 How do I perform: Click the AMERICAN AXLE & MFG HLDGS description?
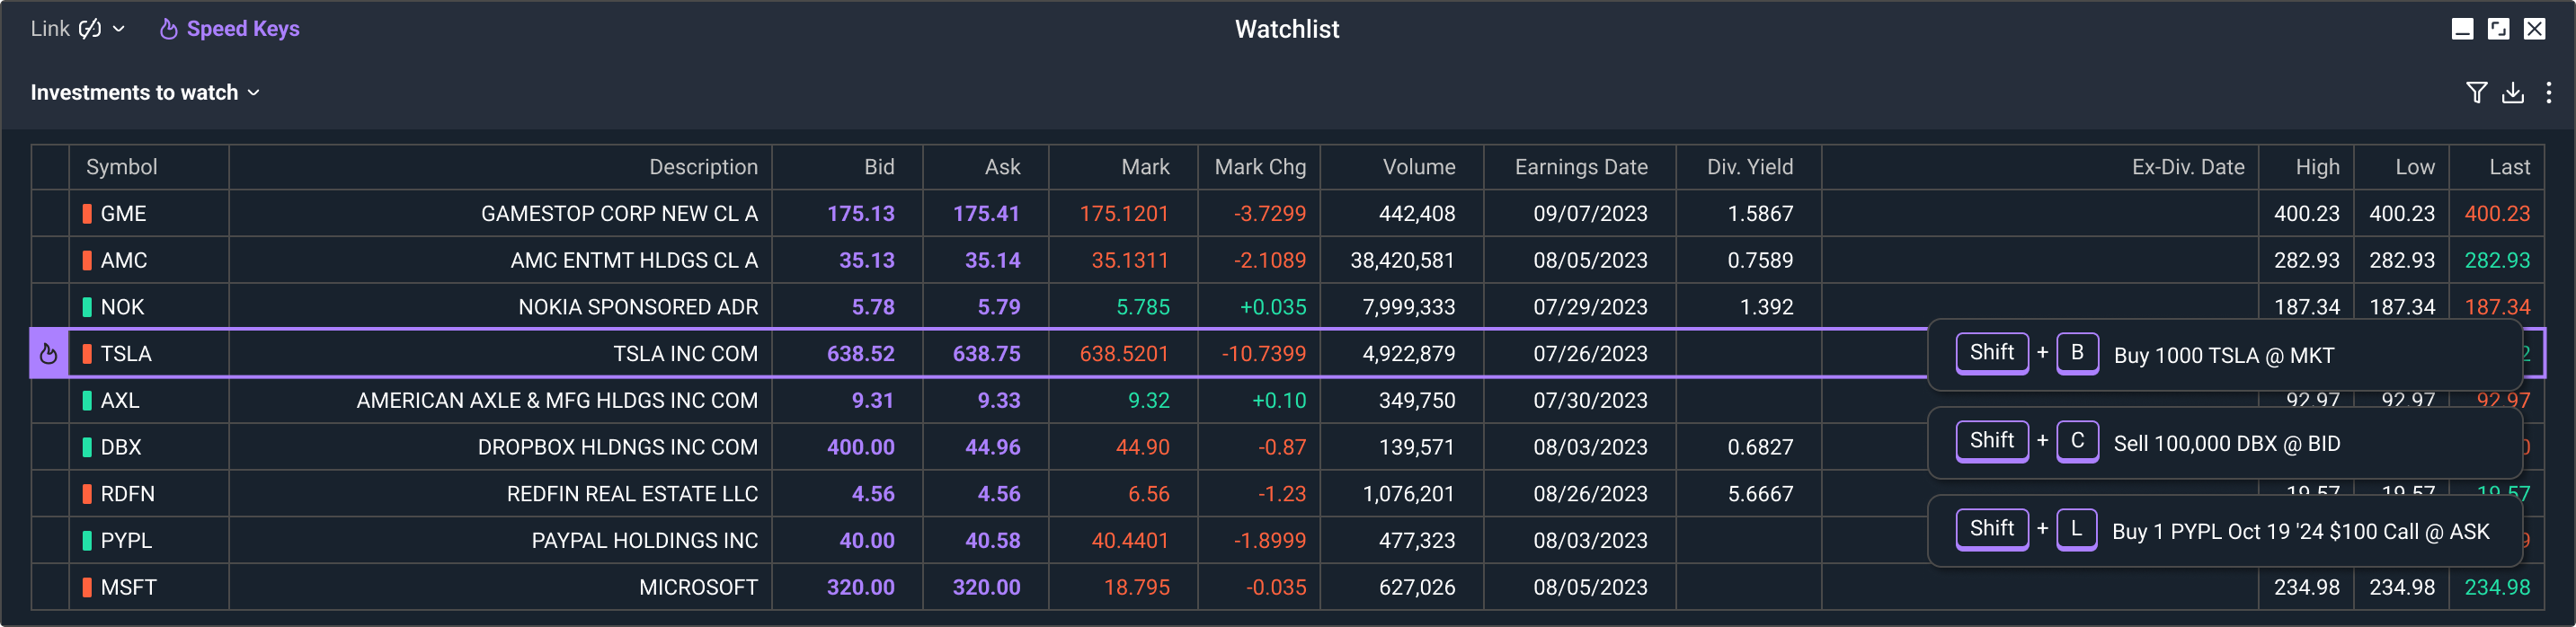point(557,401)
